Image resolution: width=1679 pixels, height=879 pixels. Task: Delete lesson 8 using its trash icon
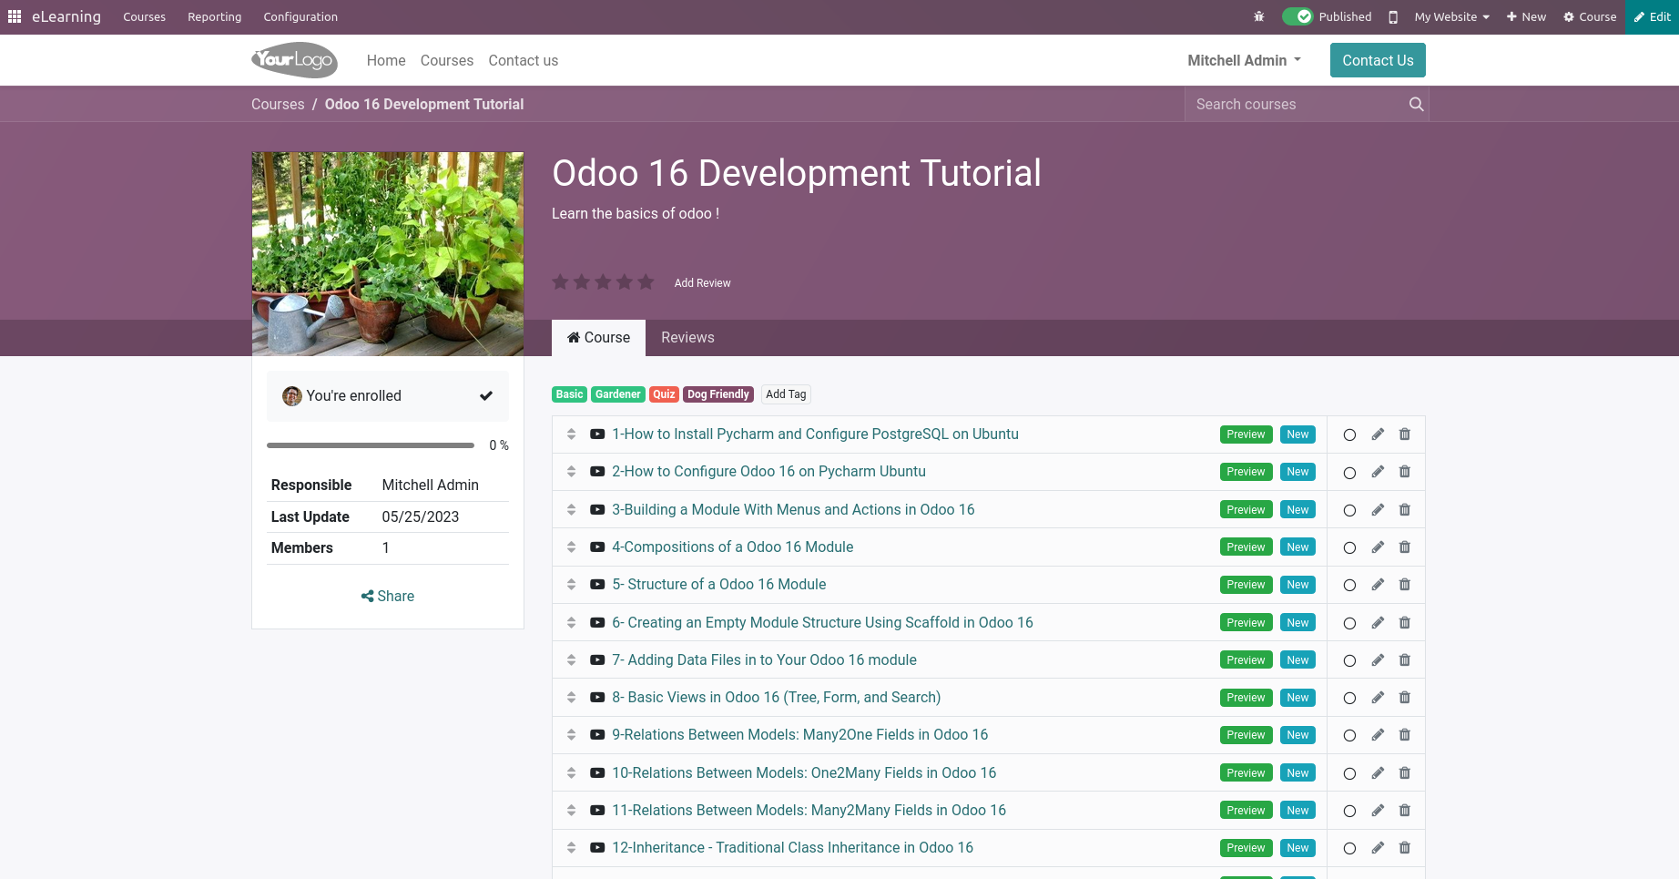[1405, 698]
